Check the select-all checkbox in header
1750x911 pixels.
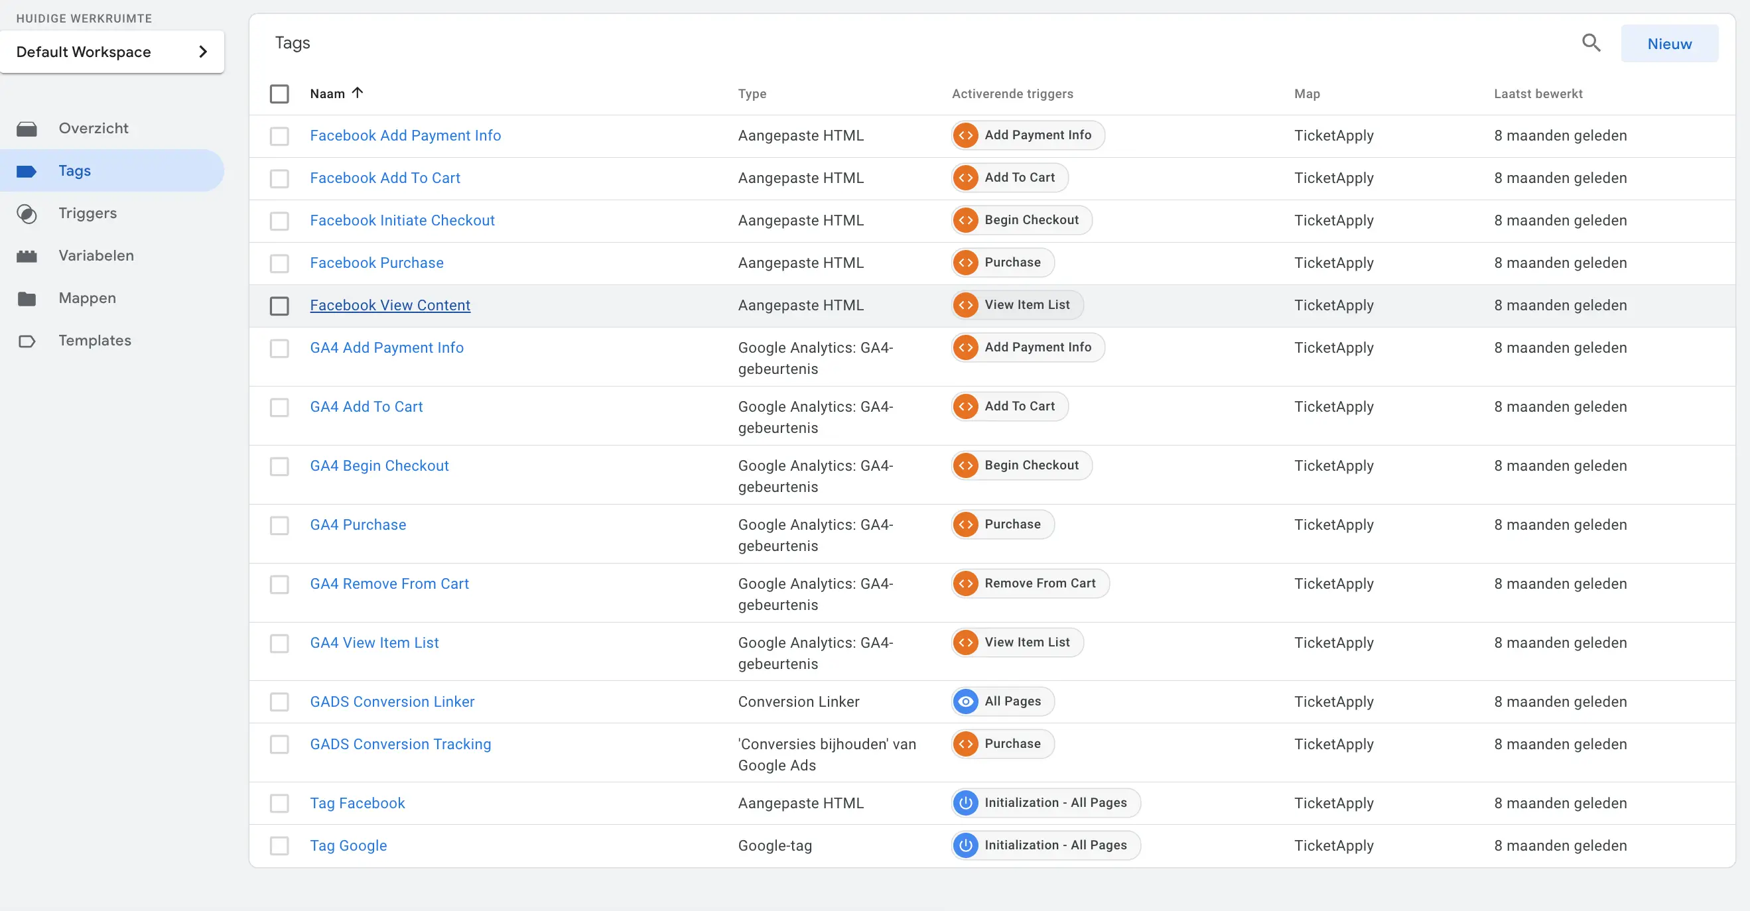click(279, 93)
